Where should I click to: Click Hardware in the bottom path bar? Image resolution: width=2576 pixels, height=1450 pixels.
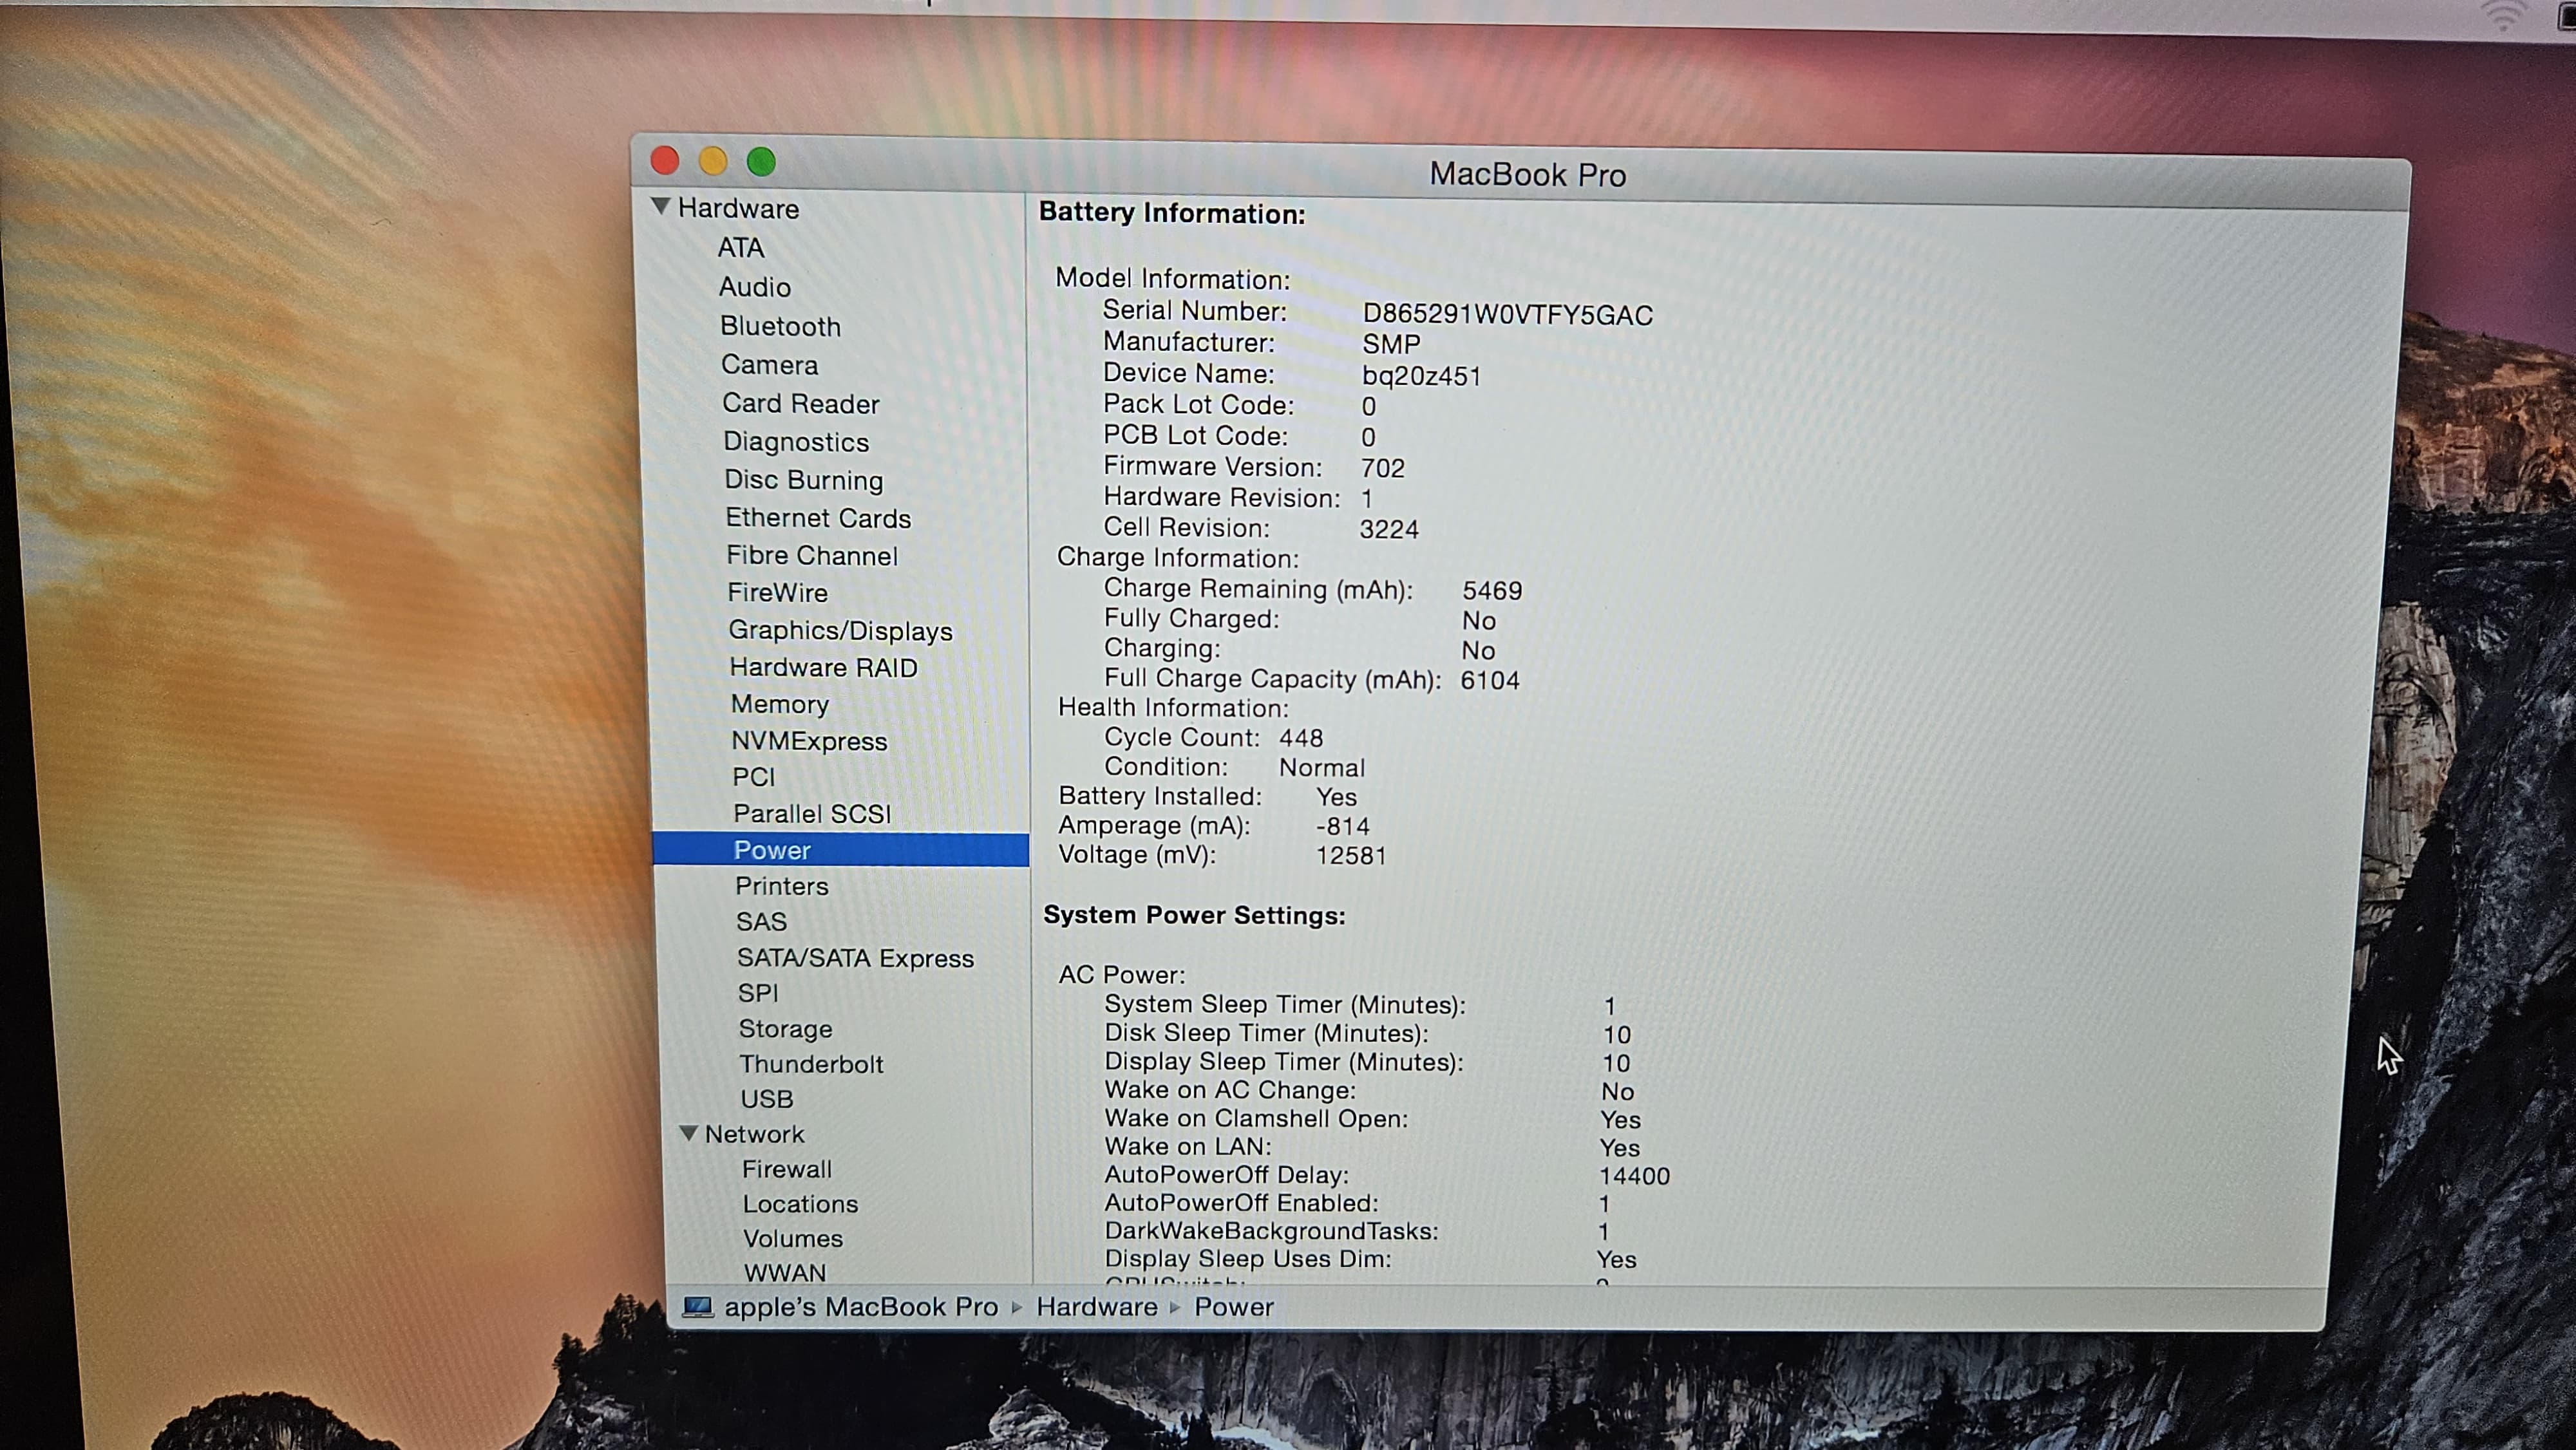pyautogui.click(x=1097, y=1307)
